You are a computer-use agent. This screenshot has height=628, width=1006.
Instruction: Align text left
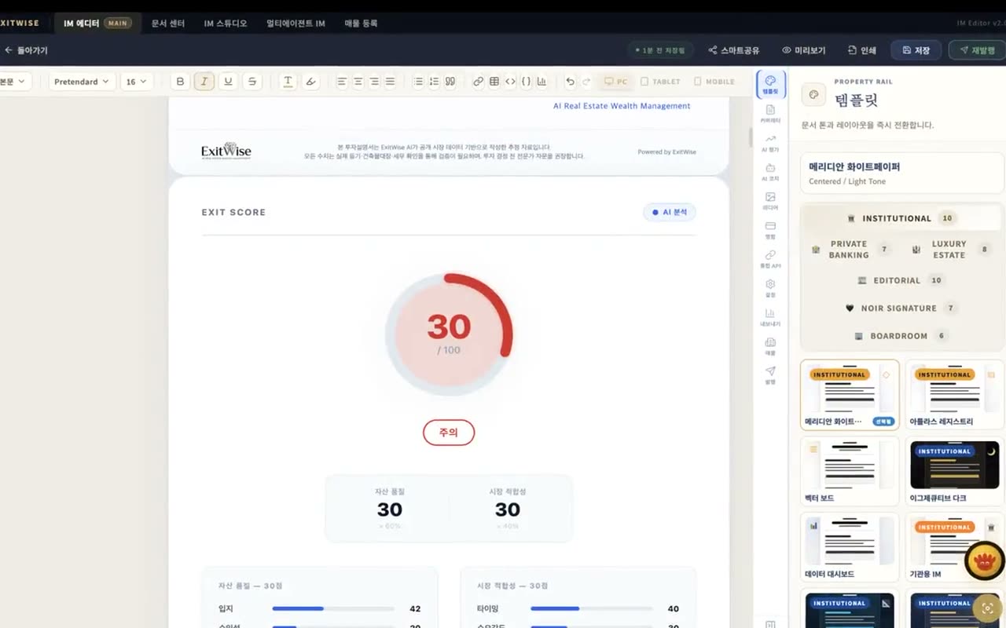tap(342, 82)
